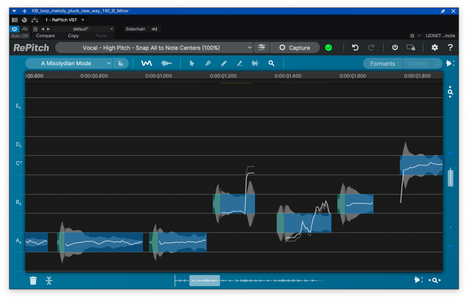The height and width of the screenshot is (300, 468).
Task: Click the horizontal zoom magnifier icon
Action: click(x=435, y=280)
